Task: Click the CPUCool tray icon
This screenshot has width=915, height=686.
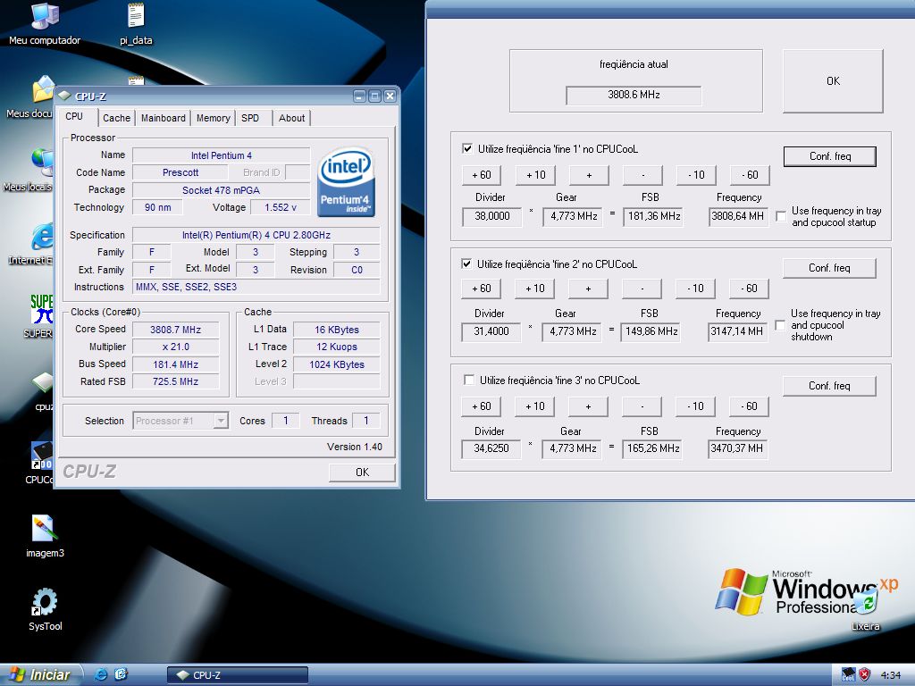Action: pos(849,675)
